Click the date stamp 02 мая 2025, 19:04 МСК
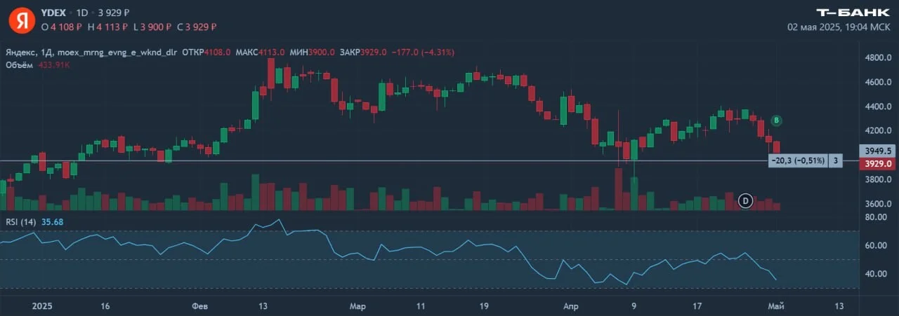Image resolution: width=899 pixels, height=316 pixels. point(839,27)
